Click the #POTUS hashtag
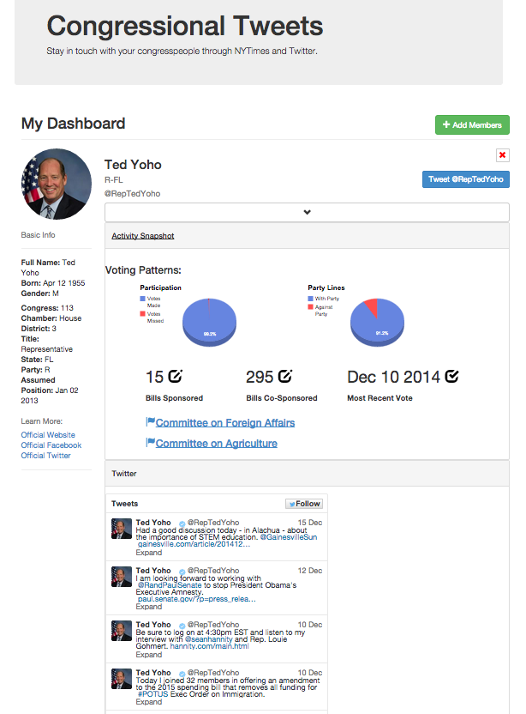The height and width of the screenshot is (714, 526). 152,694
